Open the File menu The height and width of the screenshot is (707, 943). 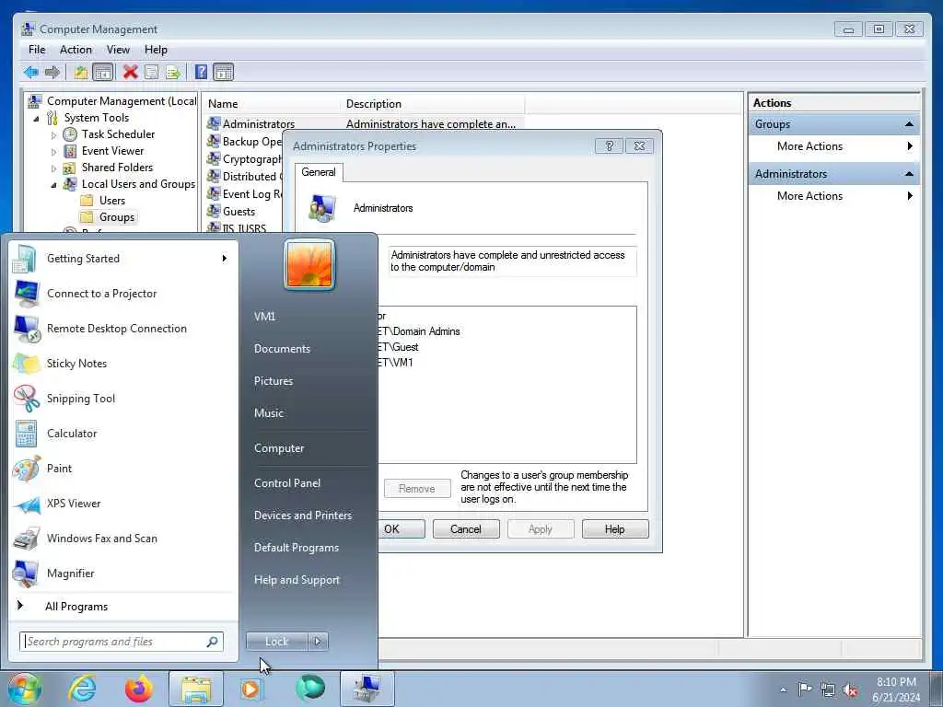click(x=37, y=50)
